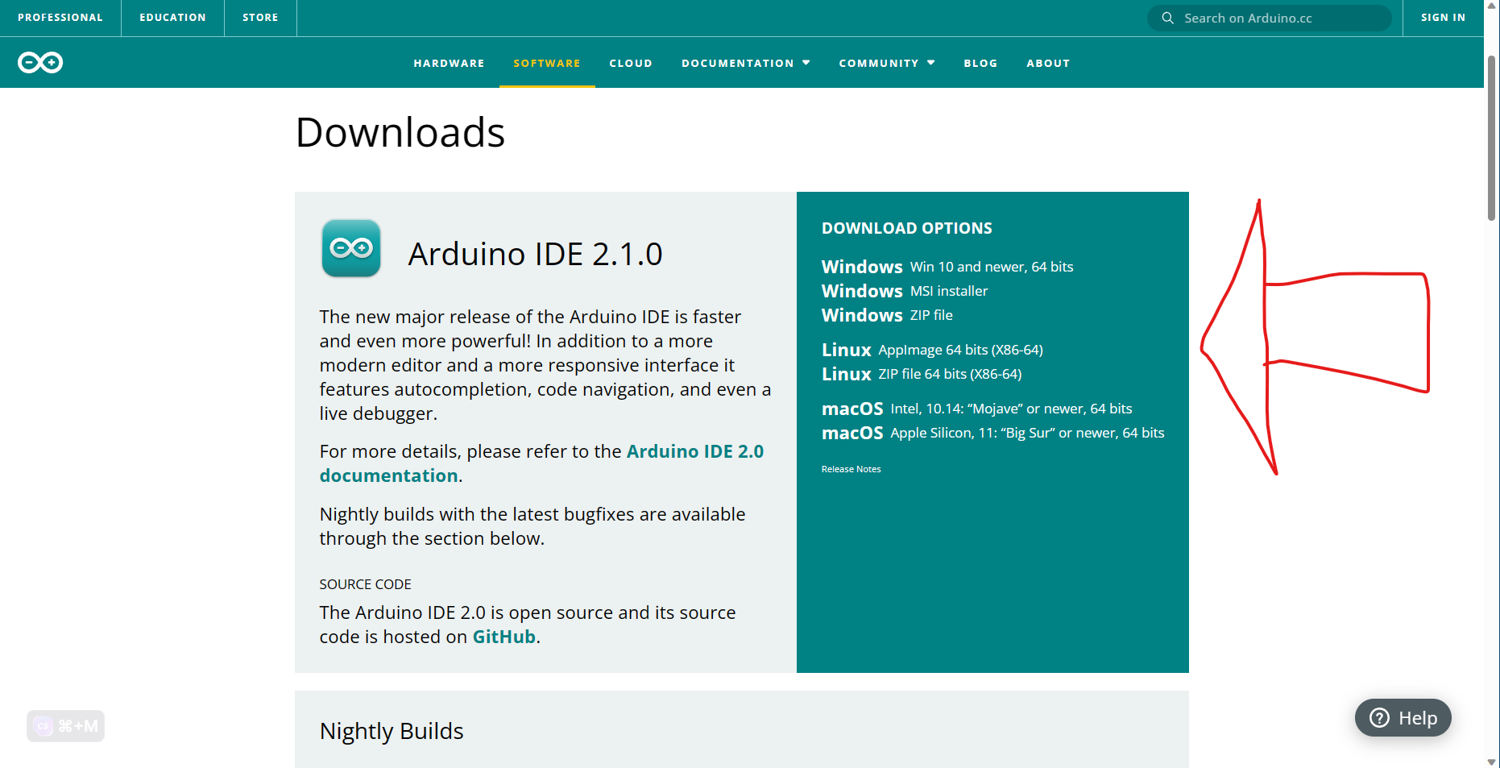This screenshot has height=768, width=1500.
Task: Open the GitHub source code link
Action: pos(503,637)
